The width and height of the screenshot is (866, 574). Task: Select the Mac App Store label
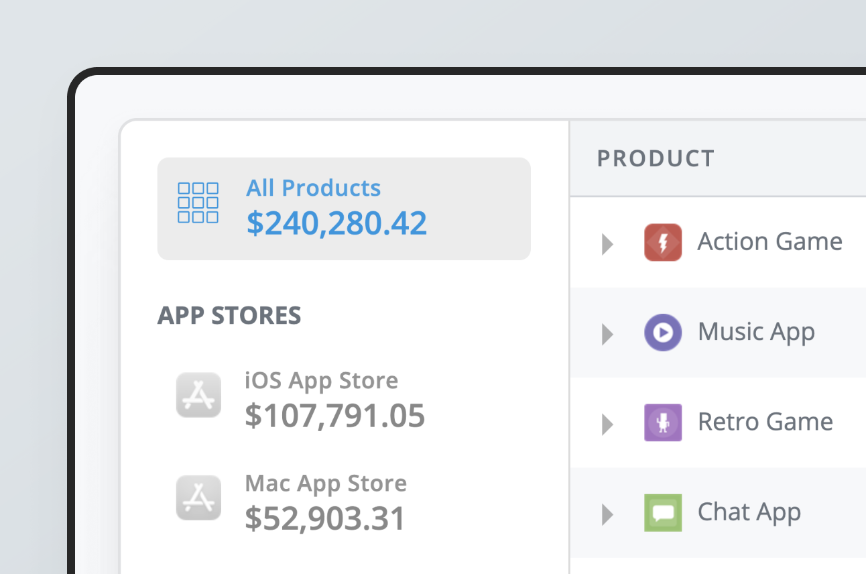pos(326,483)
